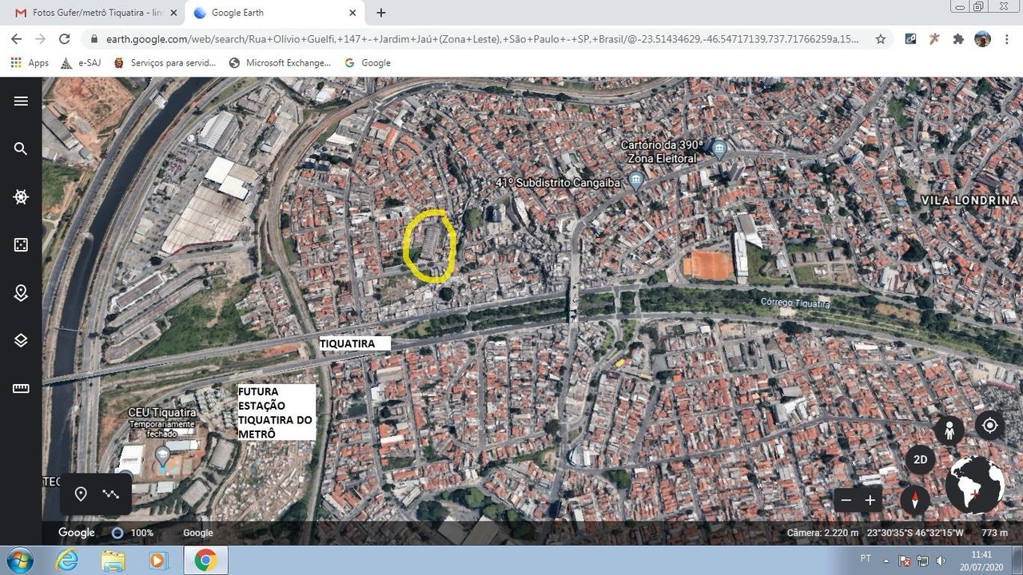Click the compass to reset north
Image resolution: width=1023 pixels, height=575 pixels.
pos(915,500)
